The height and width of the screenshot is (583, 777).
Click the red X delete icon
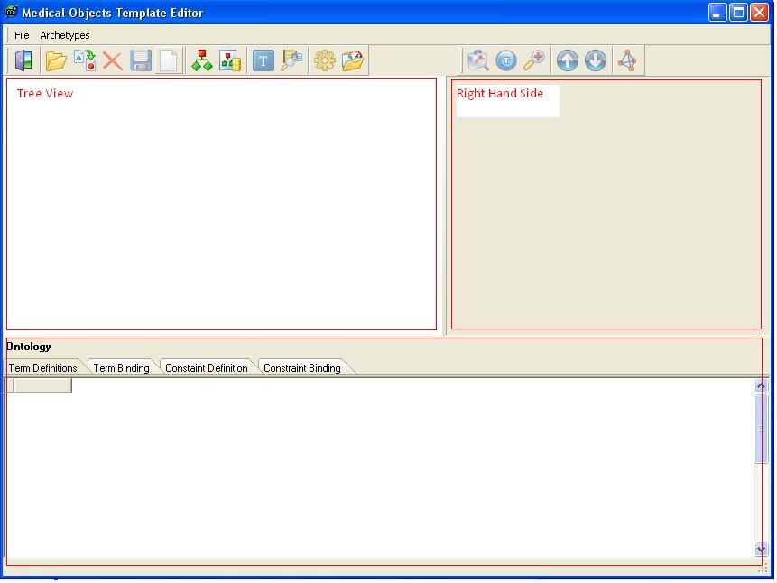pos(112,60)
